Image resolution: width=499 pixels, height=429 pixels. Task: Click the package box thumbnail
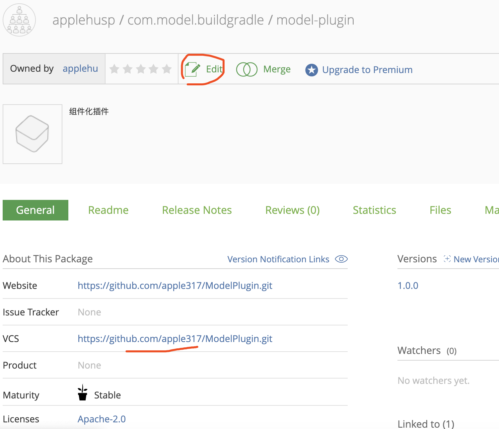[x=33, y=134]
